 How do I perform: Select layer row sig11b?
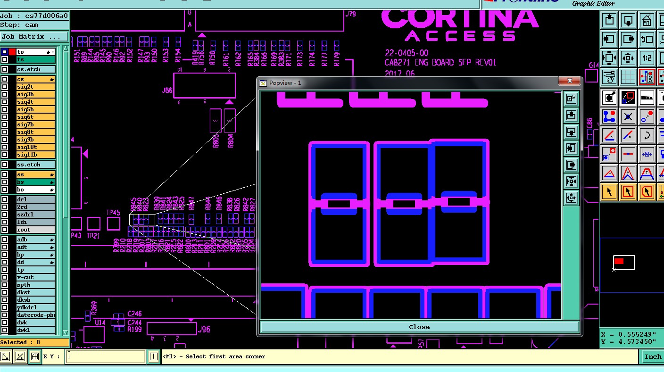coord(36,155)
